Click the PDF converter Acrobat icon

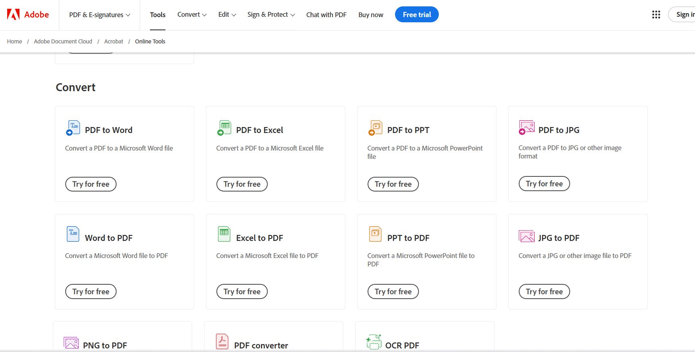[x=222, y=342]
